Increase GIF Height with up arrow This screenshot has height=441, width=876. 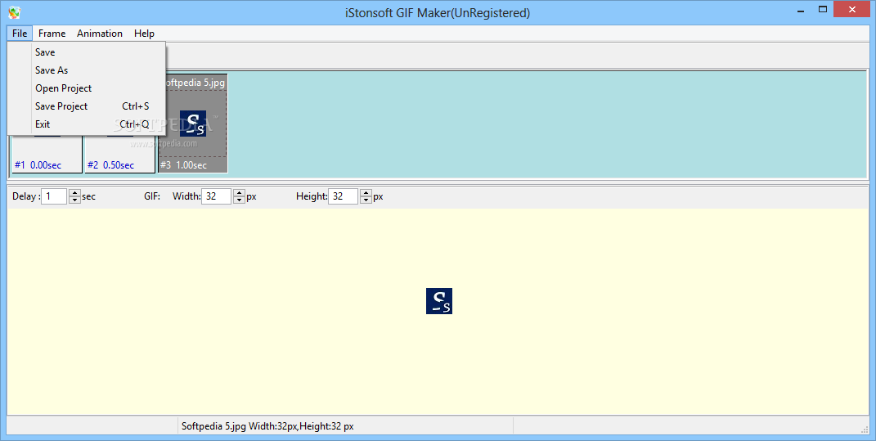pyautogui.click(x=366, y=193)
